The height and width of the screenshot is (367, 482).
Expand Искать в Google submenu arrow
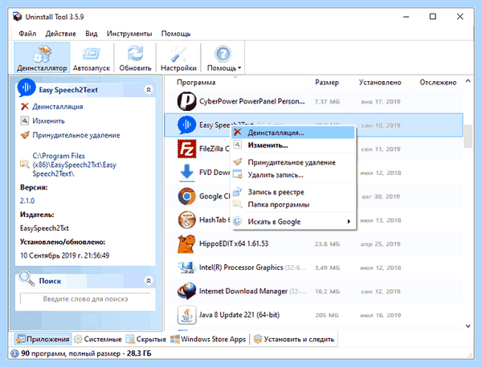[x=349, y=222]
